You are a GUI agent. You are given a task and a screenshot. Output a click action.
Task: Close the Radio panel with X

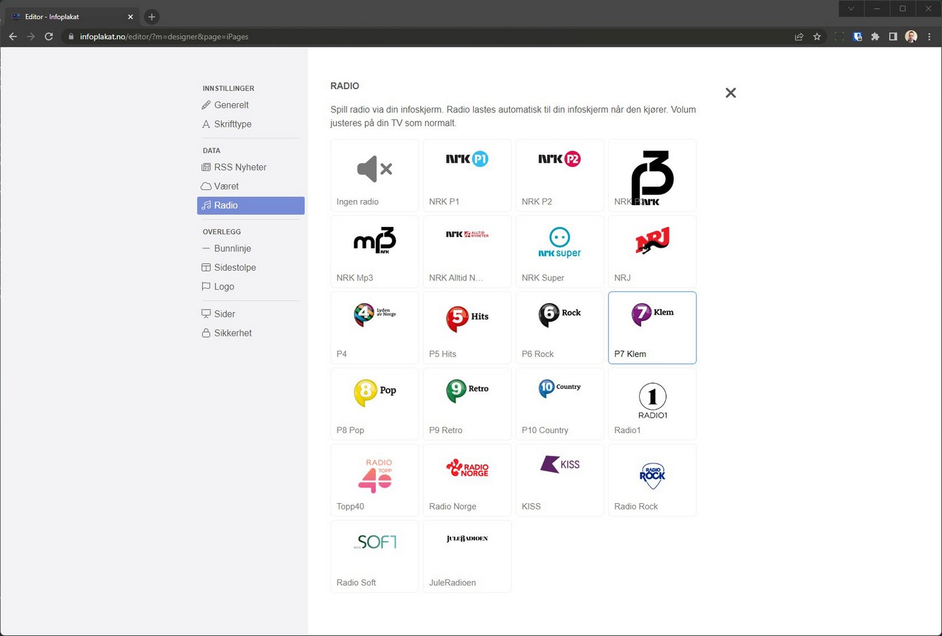(x=730, y=93)
